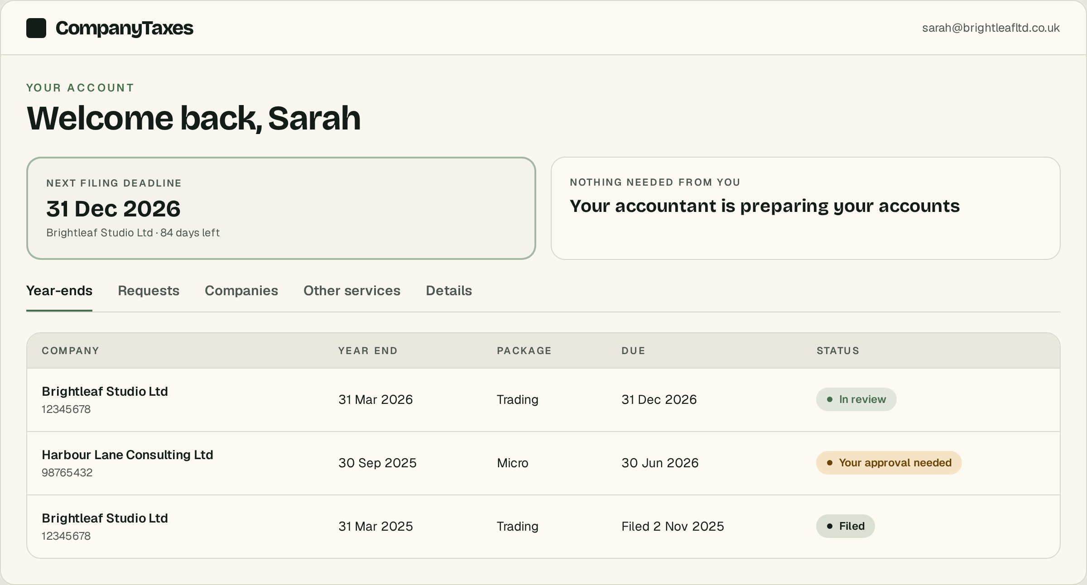Click the Year End column header
This screenshot has height=585, width=1087.
368,350
